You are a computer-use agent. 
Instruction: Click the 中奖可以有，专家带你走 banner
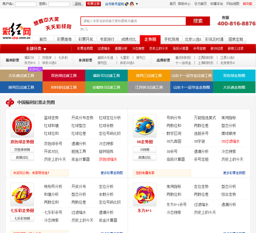coord(39,173)
